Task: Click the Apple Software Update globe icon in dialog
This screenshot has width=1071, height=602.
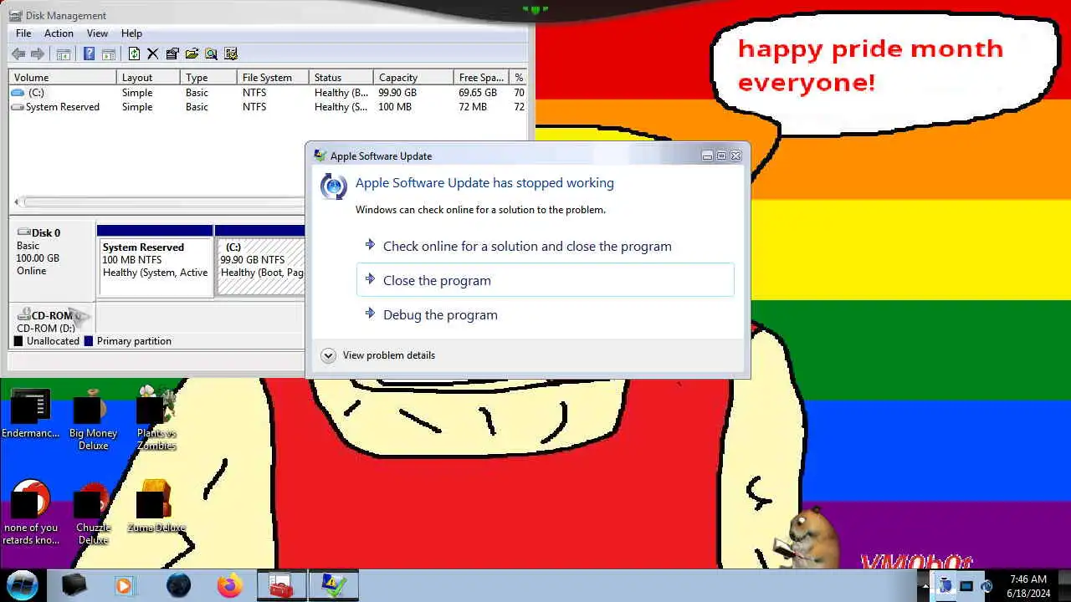Action: pyautogui.click(x=333, y=186)
